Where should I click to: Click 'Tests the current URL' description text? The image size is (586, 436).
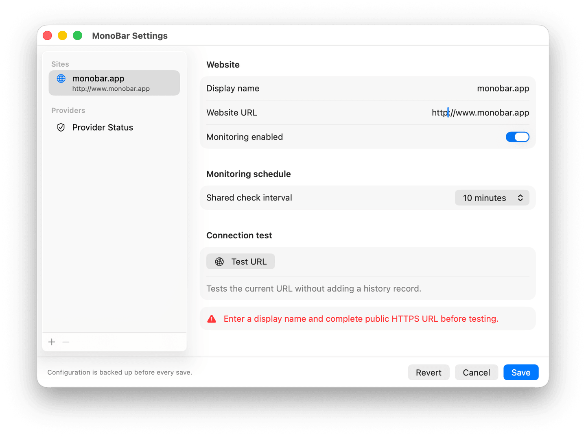[x=314, y=289]
